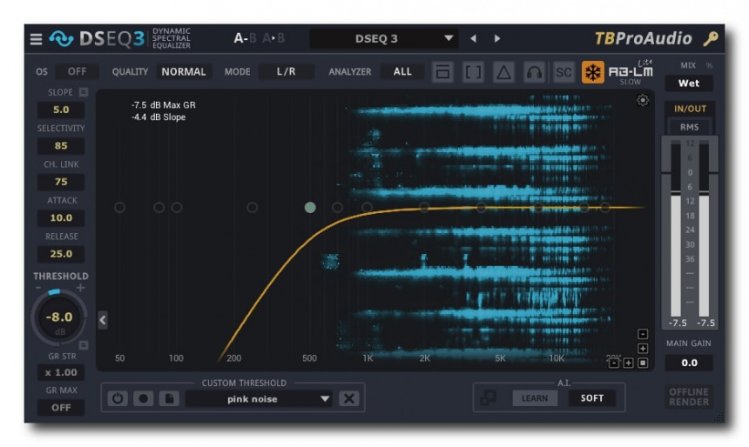749x447 pixels.
Task: Click the MAIN GAIN 0.0 field
Action: pos(689,363)
